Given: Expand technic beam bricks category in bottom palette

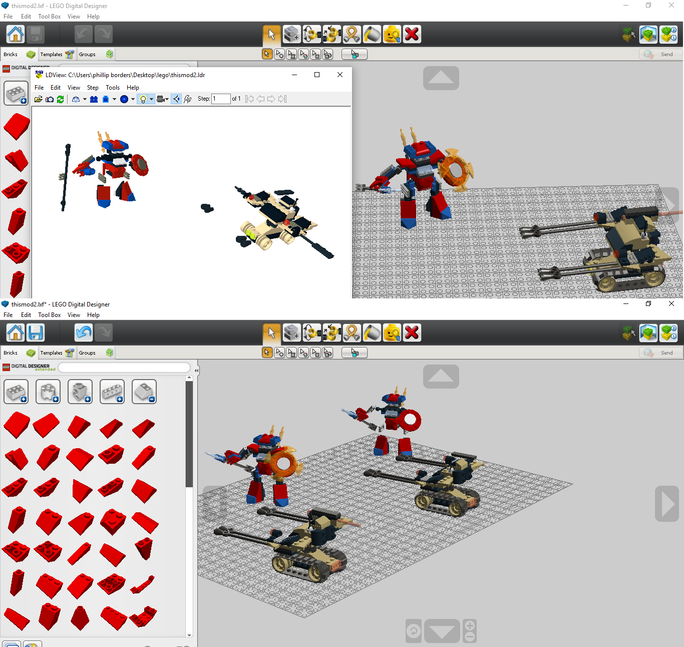Looking at the screenshot, I should 112,392.
